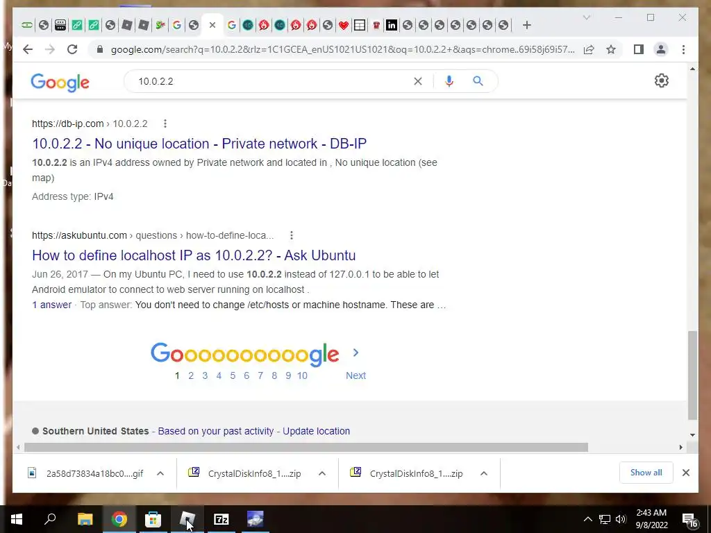The image size is (711, 533).
Task: Expand options for first CrystalDiskInfo zip
Action: [x=322, y=473]
